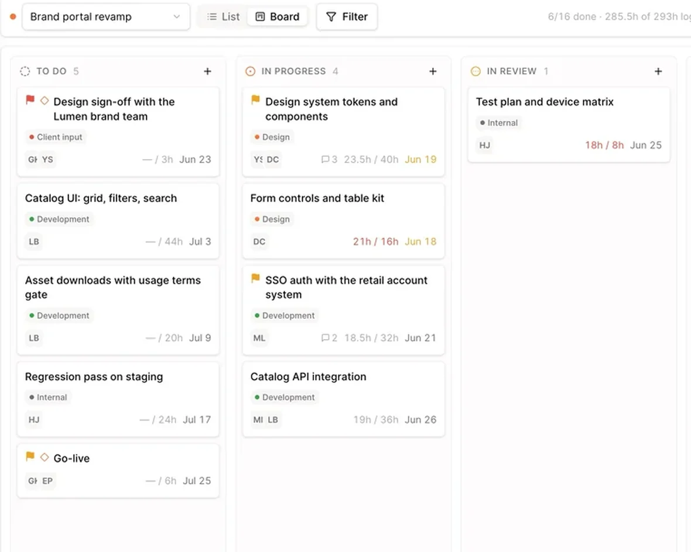The width and height of the screenshot is (691, 552).
Task: Open comments on SSO auth card
Action: 329,338
